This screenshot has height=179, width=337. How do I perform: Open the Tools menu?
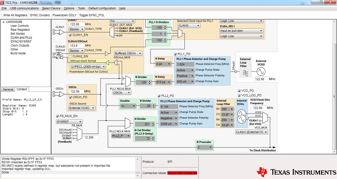pos(81,8)
